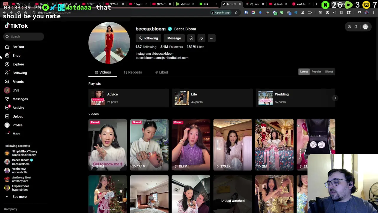Click the Message button
The image size is (378, 213).
(x=174, y=38)
